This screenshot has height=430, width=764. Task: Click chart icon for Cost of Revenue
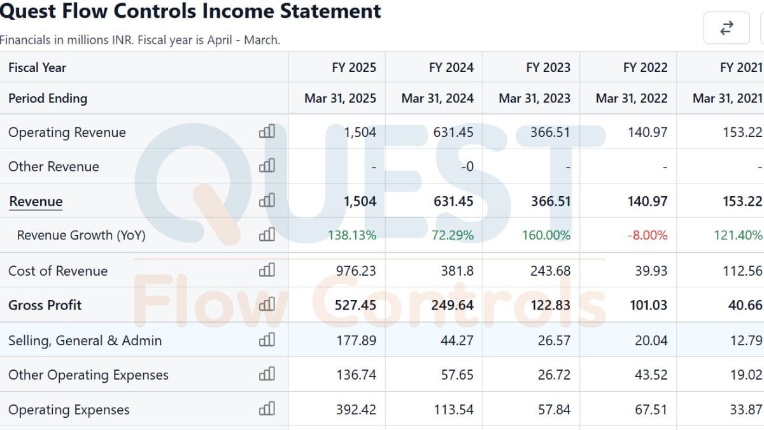click(x=267, y=270)
